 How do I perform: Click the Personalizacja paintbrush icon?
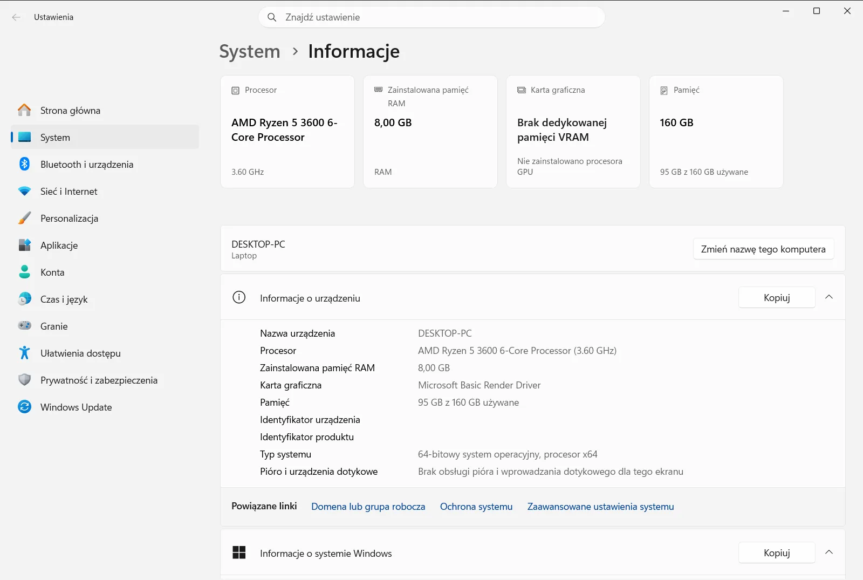coord(24,218)
